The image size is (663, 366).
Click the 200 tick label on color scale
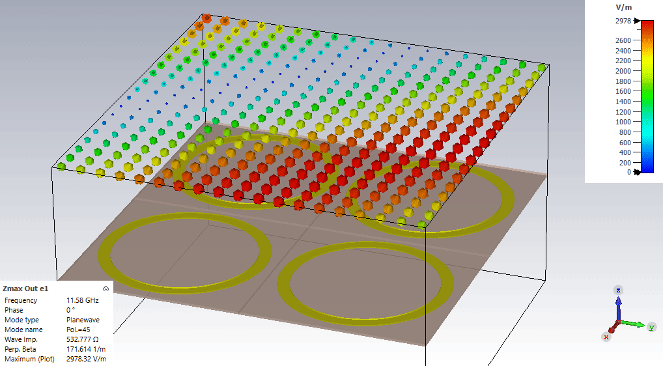[x=625, y=162]
